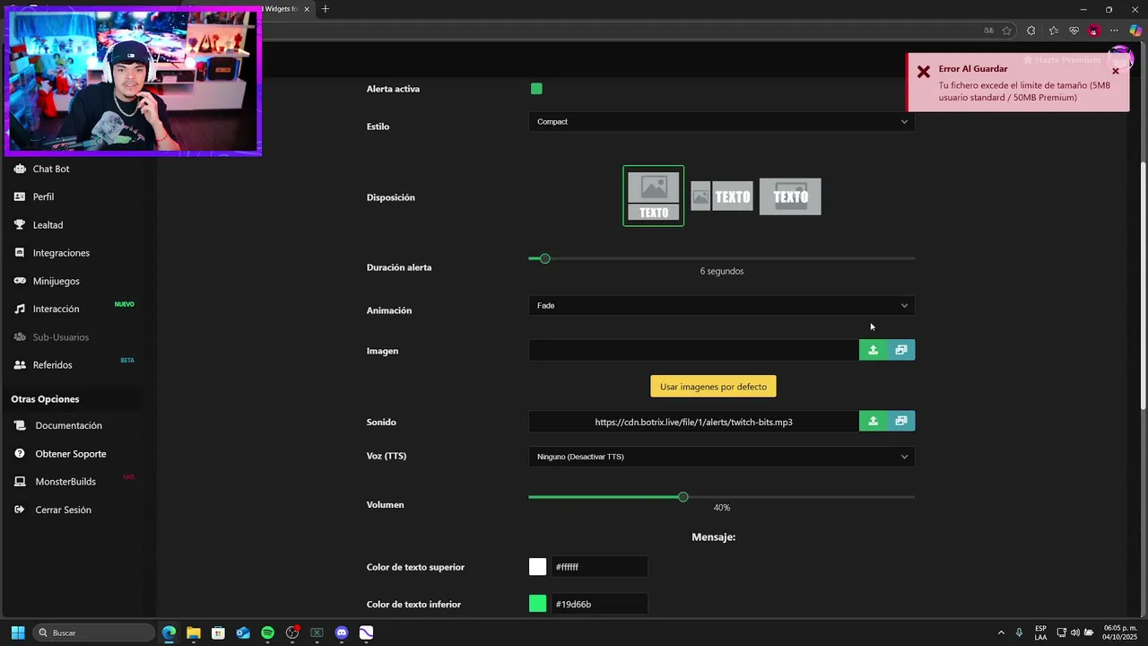Show hidden system tray icons

1001,633
